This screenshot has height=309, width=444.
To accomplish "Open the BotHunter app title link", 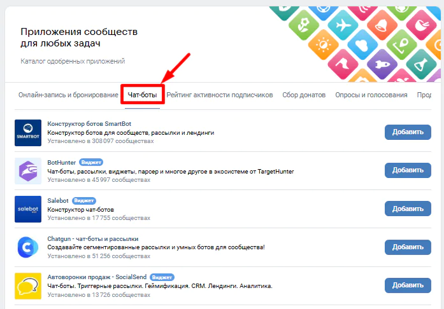I will click(61, 162).
